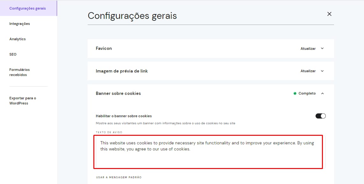364x184 pixels.
Task: Expand the Favicon section chevron
Action: [322, 49]
